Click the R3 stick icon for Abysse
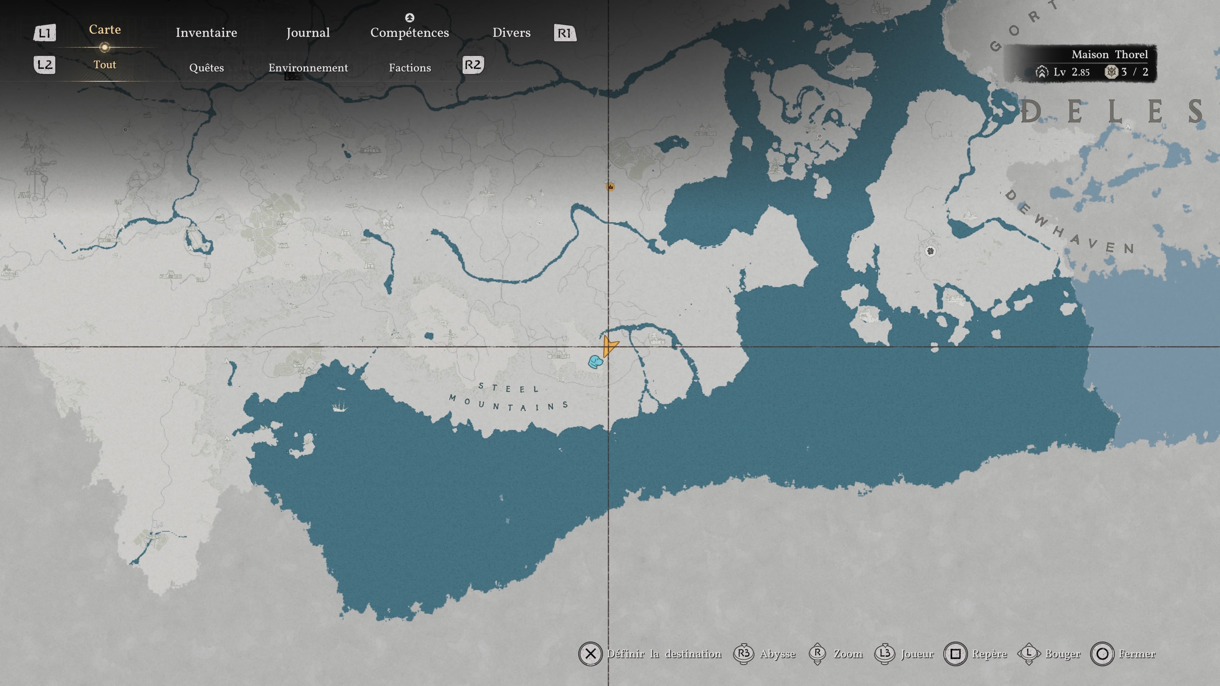 [x=743, y=654]
